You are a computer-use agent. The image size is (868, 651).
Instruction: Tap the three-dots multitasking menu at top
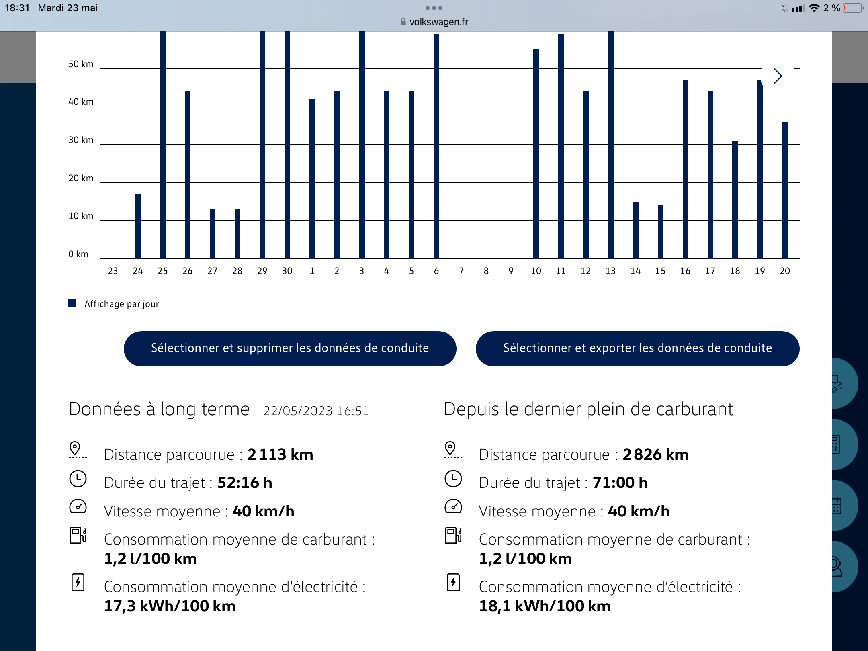434,8
